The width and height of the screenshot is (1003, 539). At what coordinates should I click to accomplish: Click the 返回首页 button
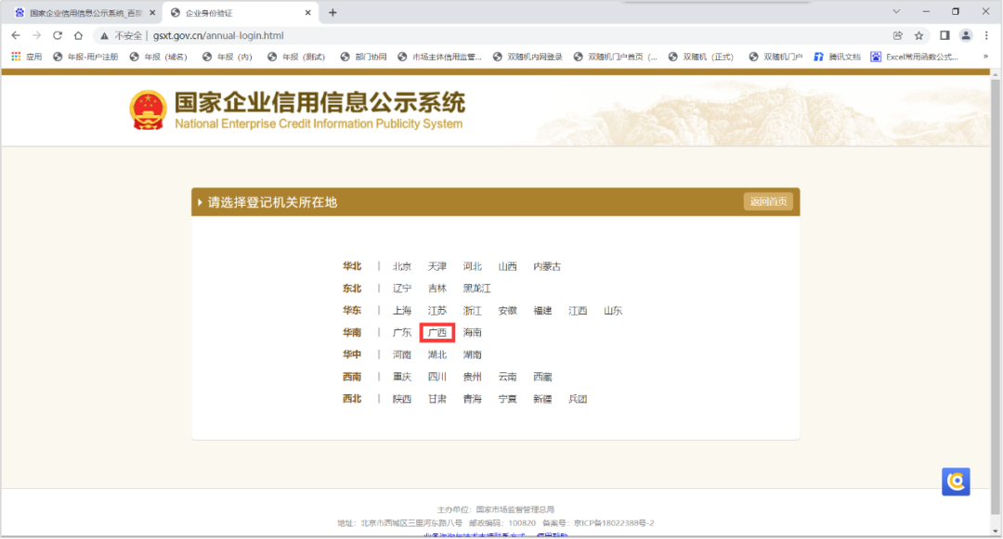coord(768,202)
